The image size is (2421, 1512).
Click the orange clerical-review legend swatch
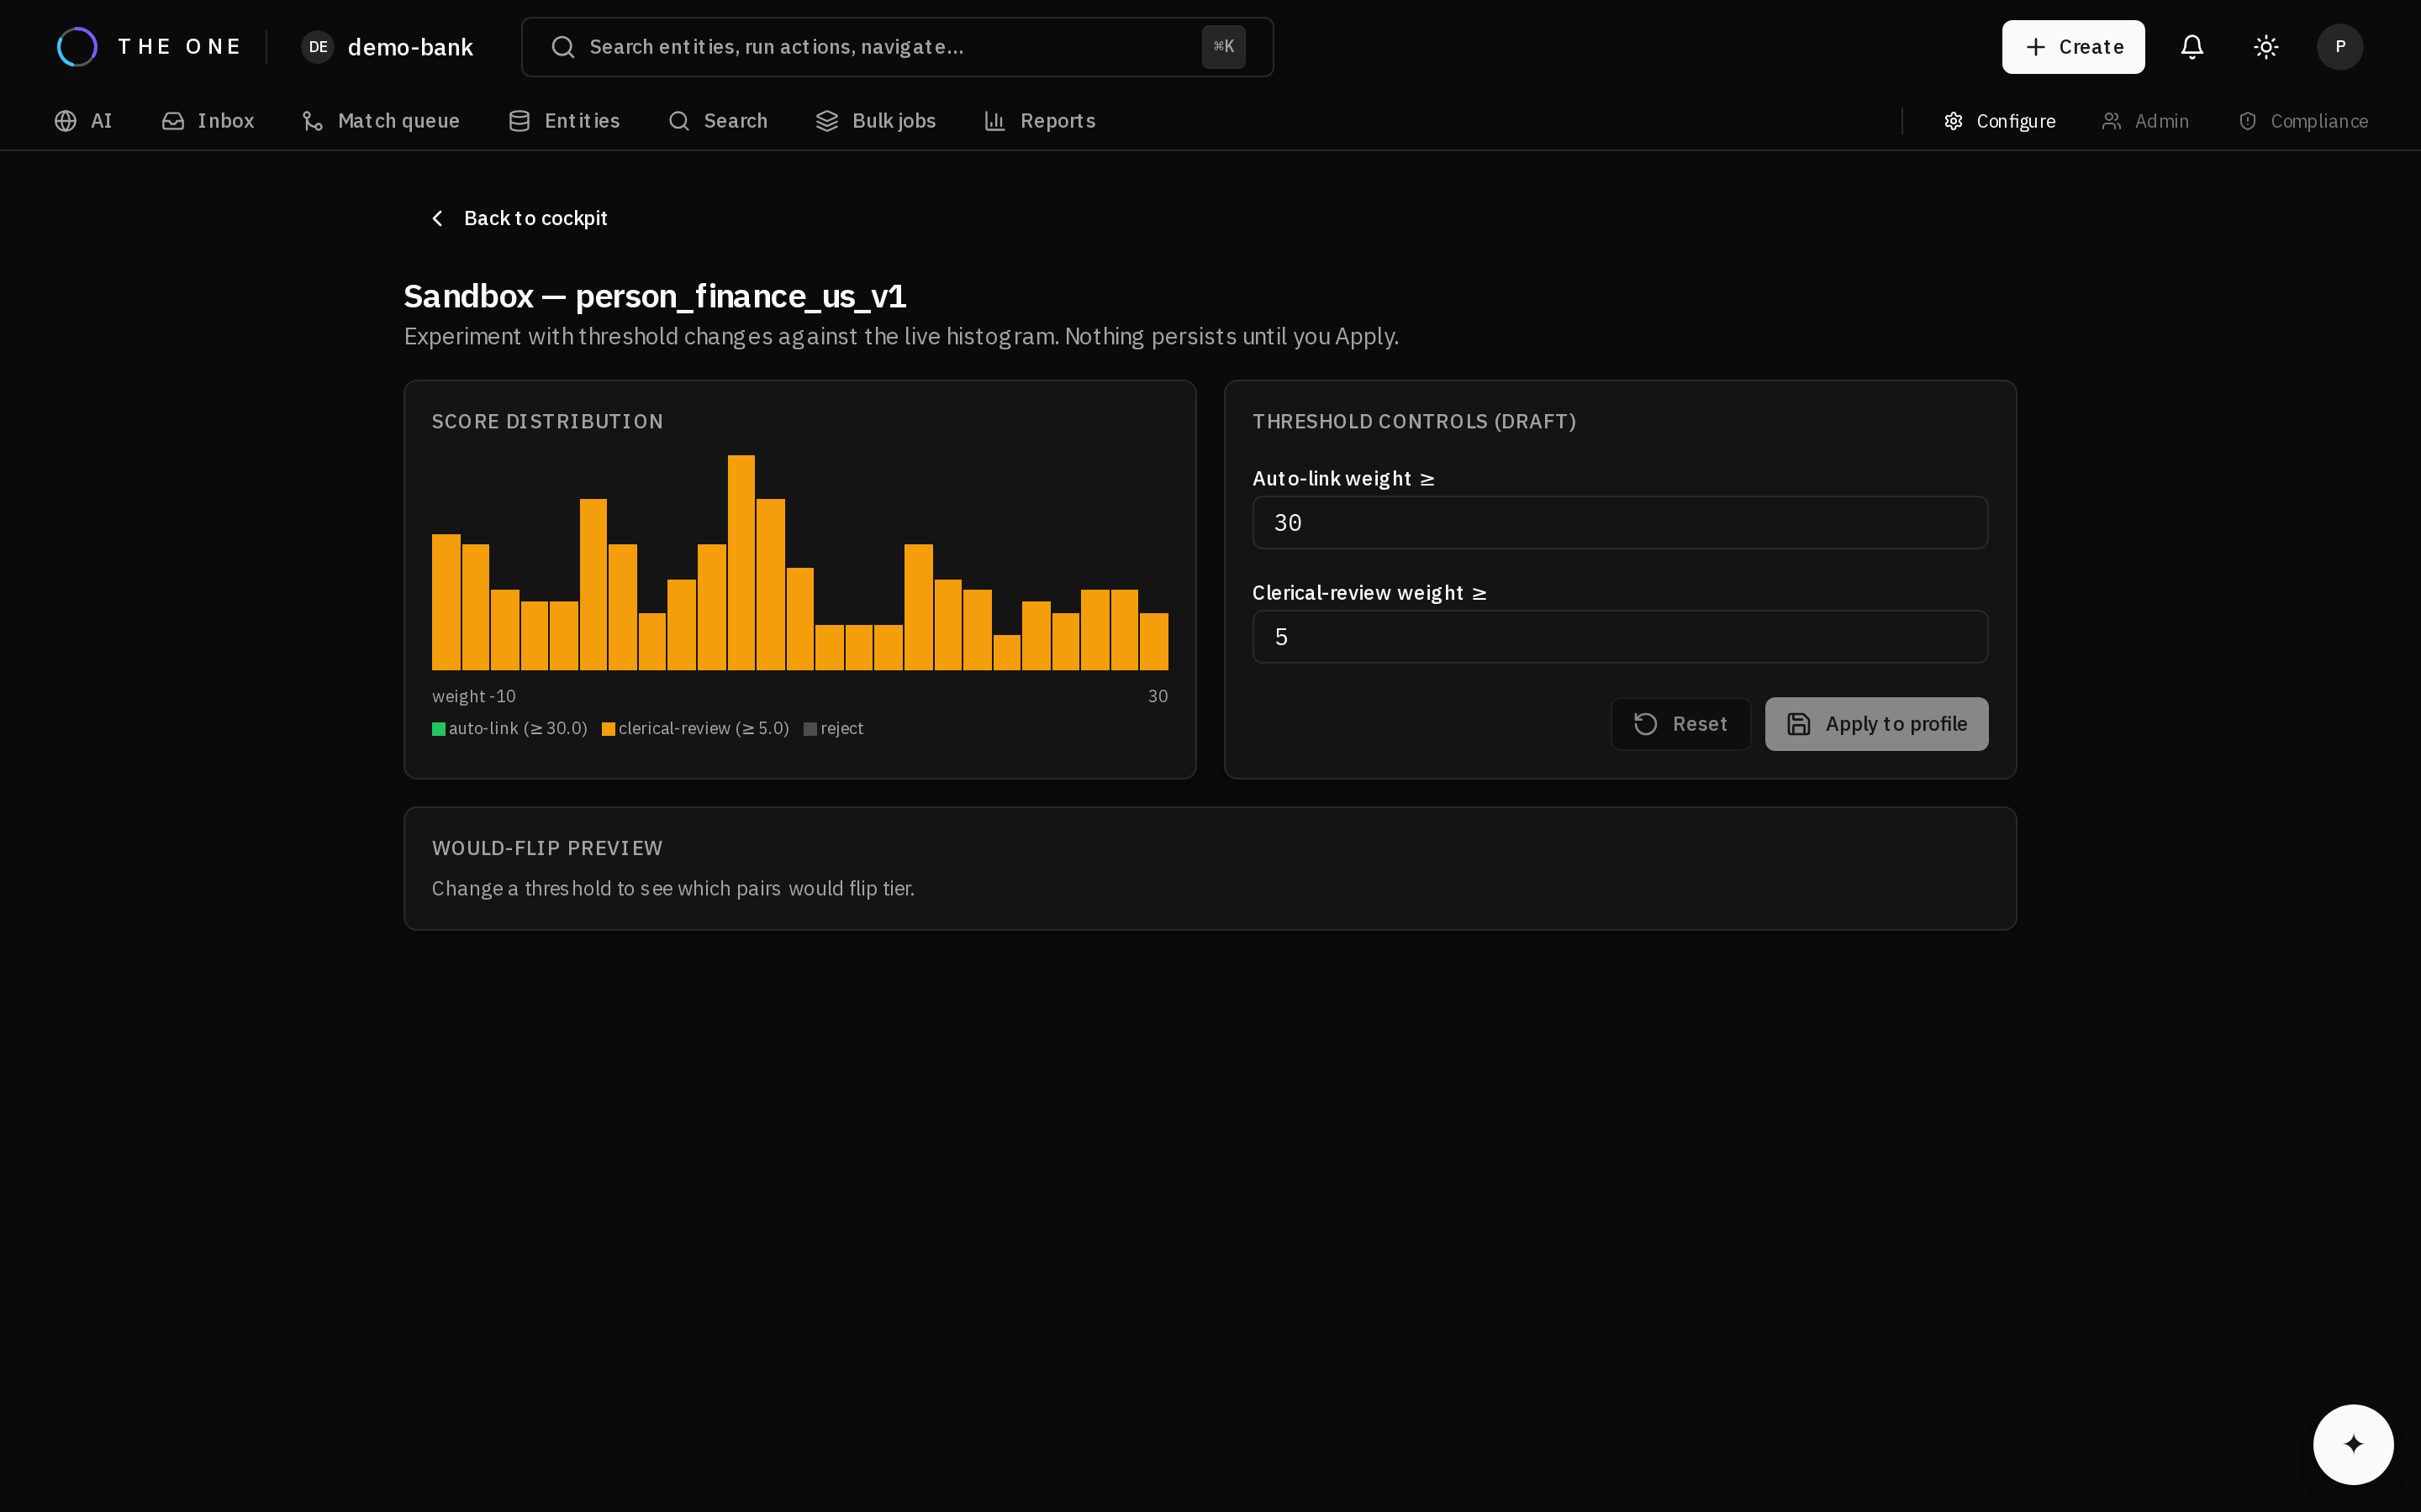click(x=609, y=729)
